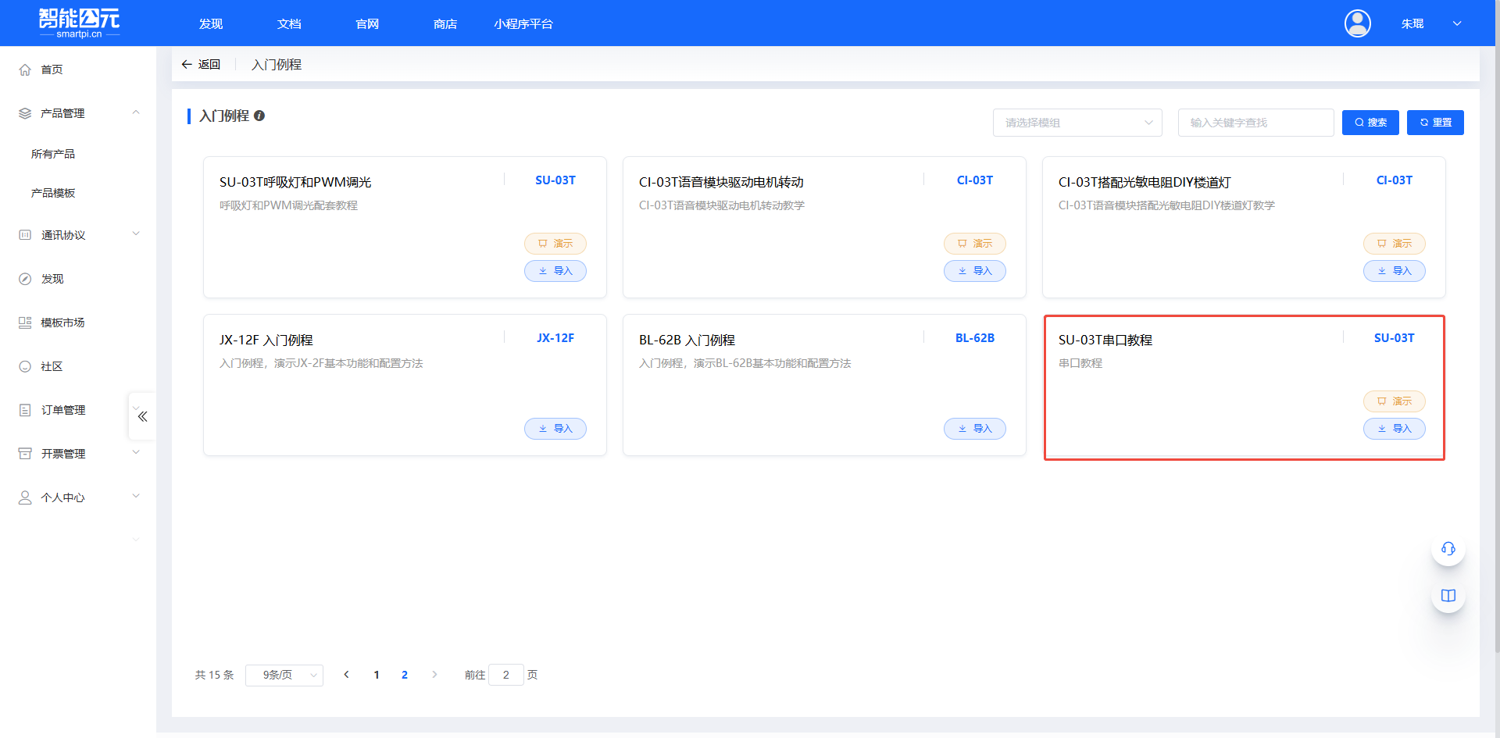Open the 商店 navigation item
Image resolution: width=1500 pixels, height=738 pixels.
(445, 23)
